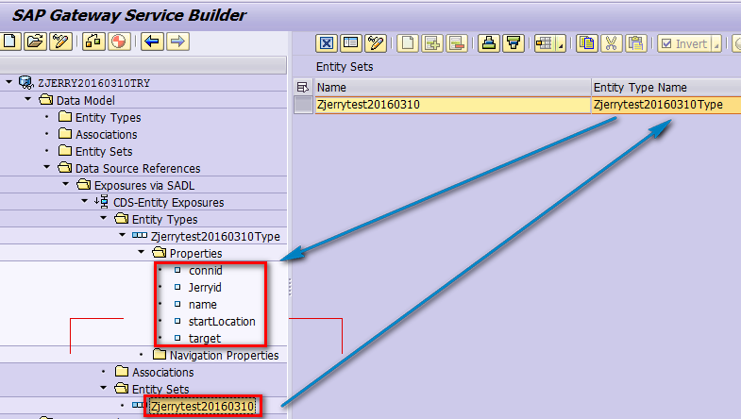
Task: Click the Name column header
Action: 453,88
